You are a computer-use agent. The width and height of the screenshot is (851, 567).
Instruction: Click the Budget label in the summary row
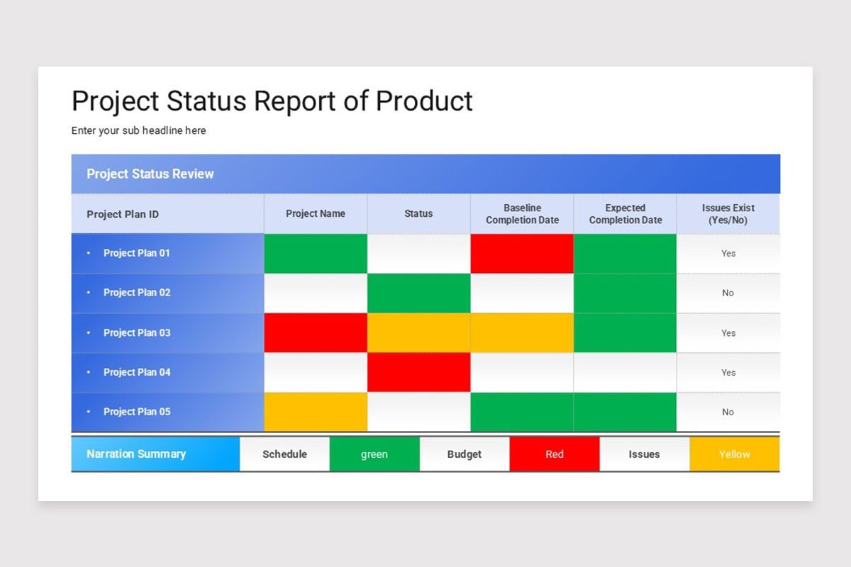465,454
